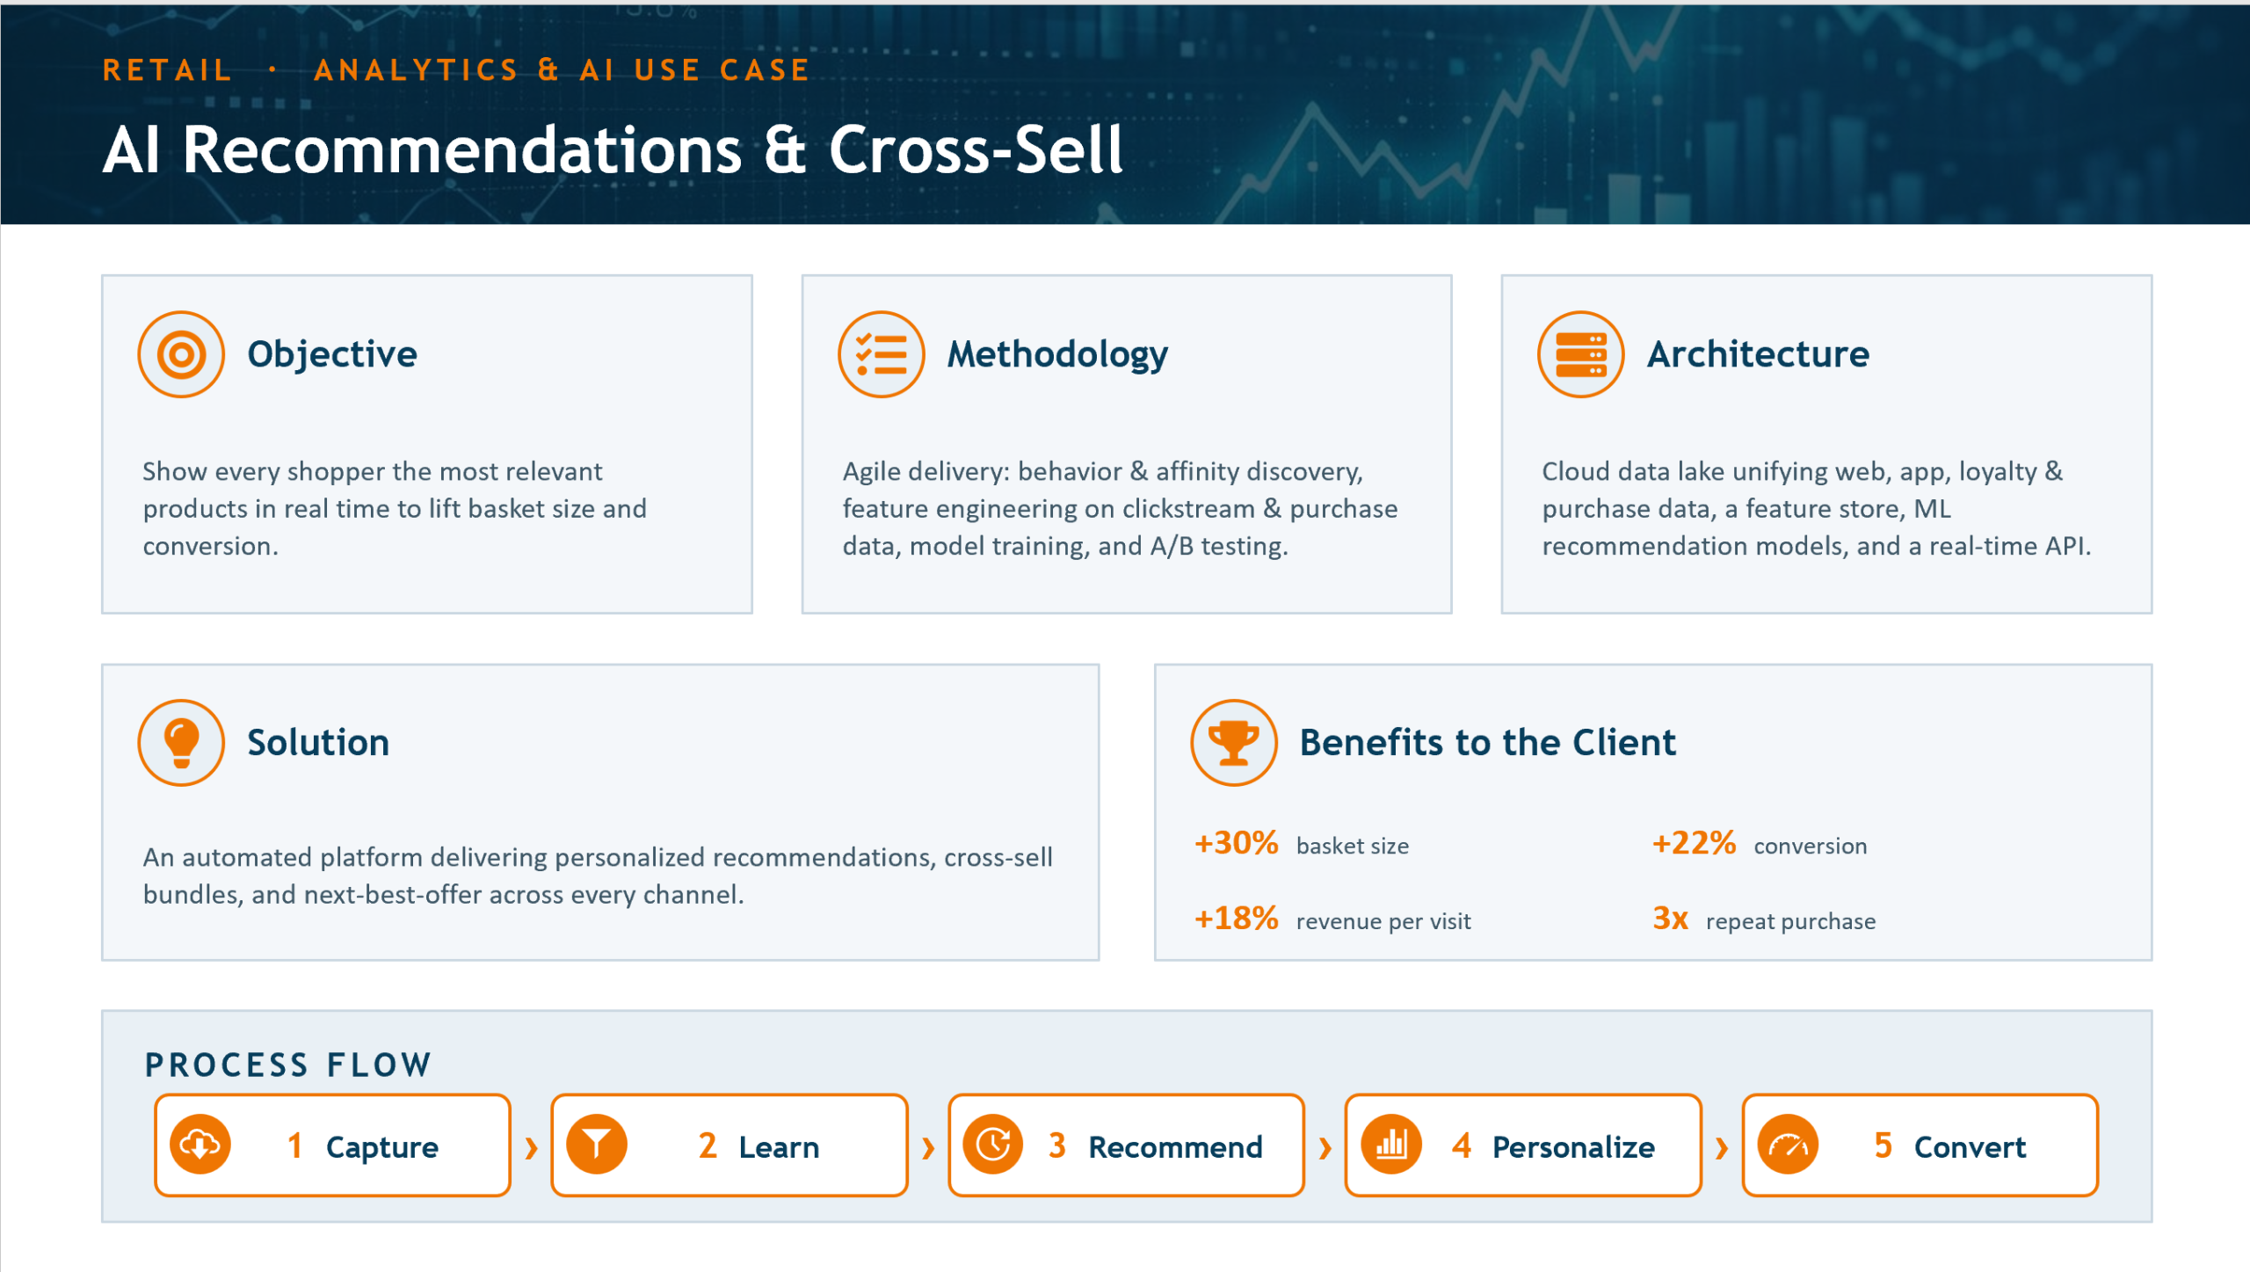Screen dimensions: 2250x1272
Task: Click the chevron before the Convert step
Action: [x=1721, y=1147]
